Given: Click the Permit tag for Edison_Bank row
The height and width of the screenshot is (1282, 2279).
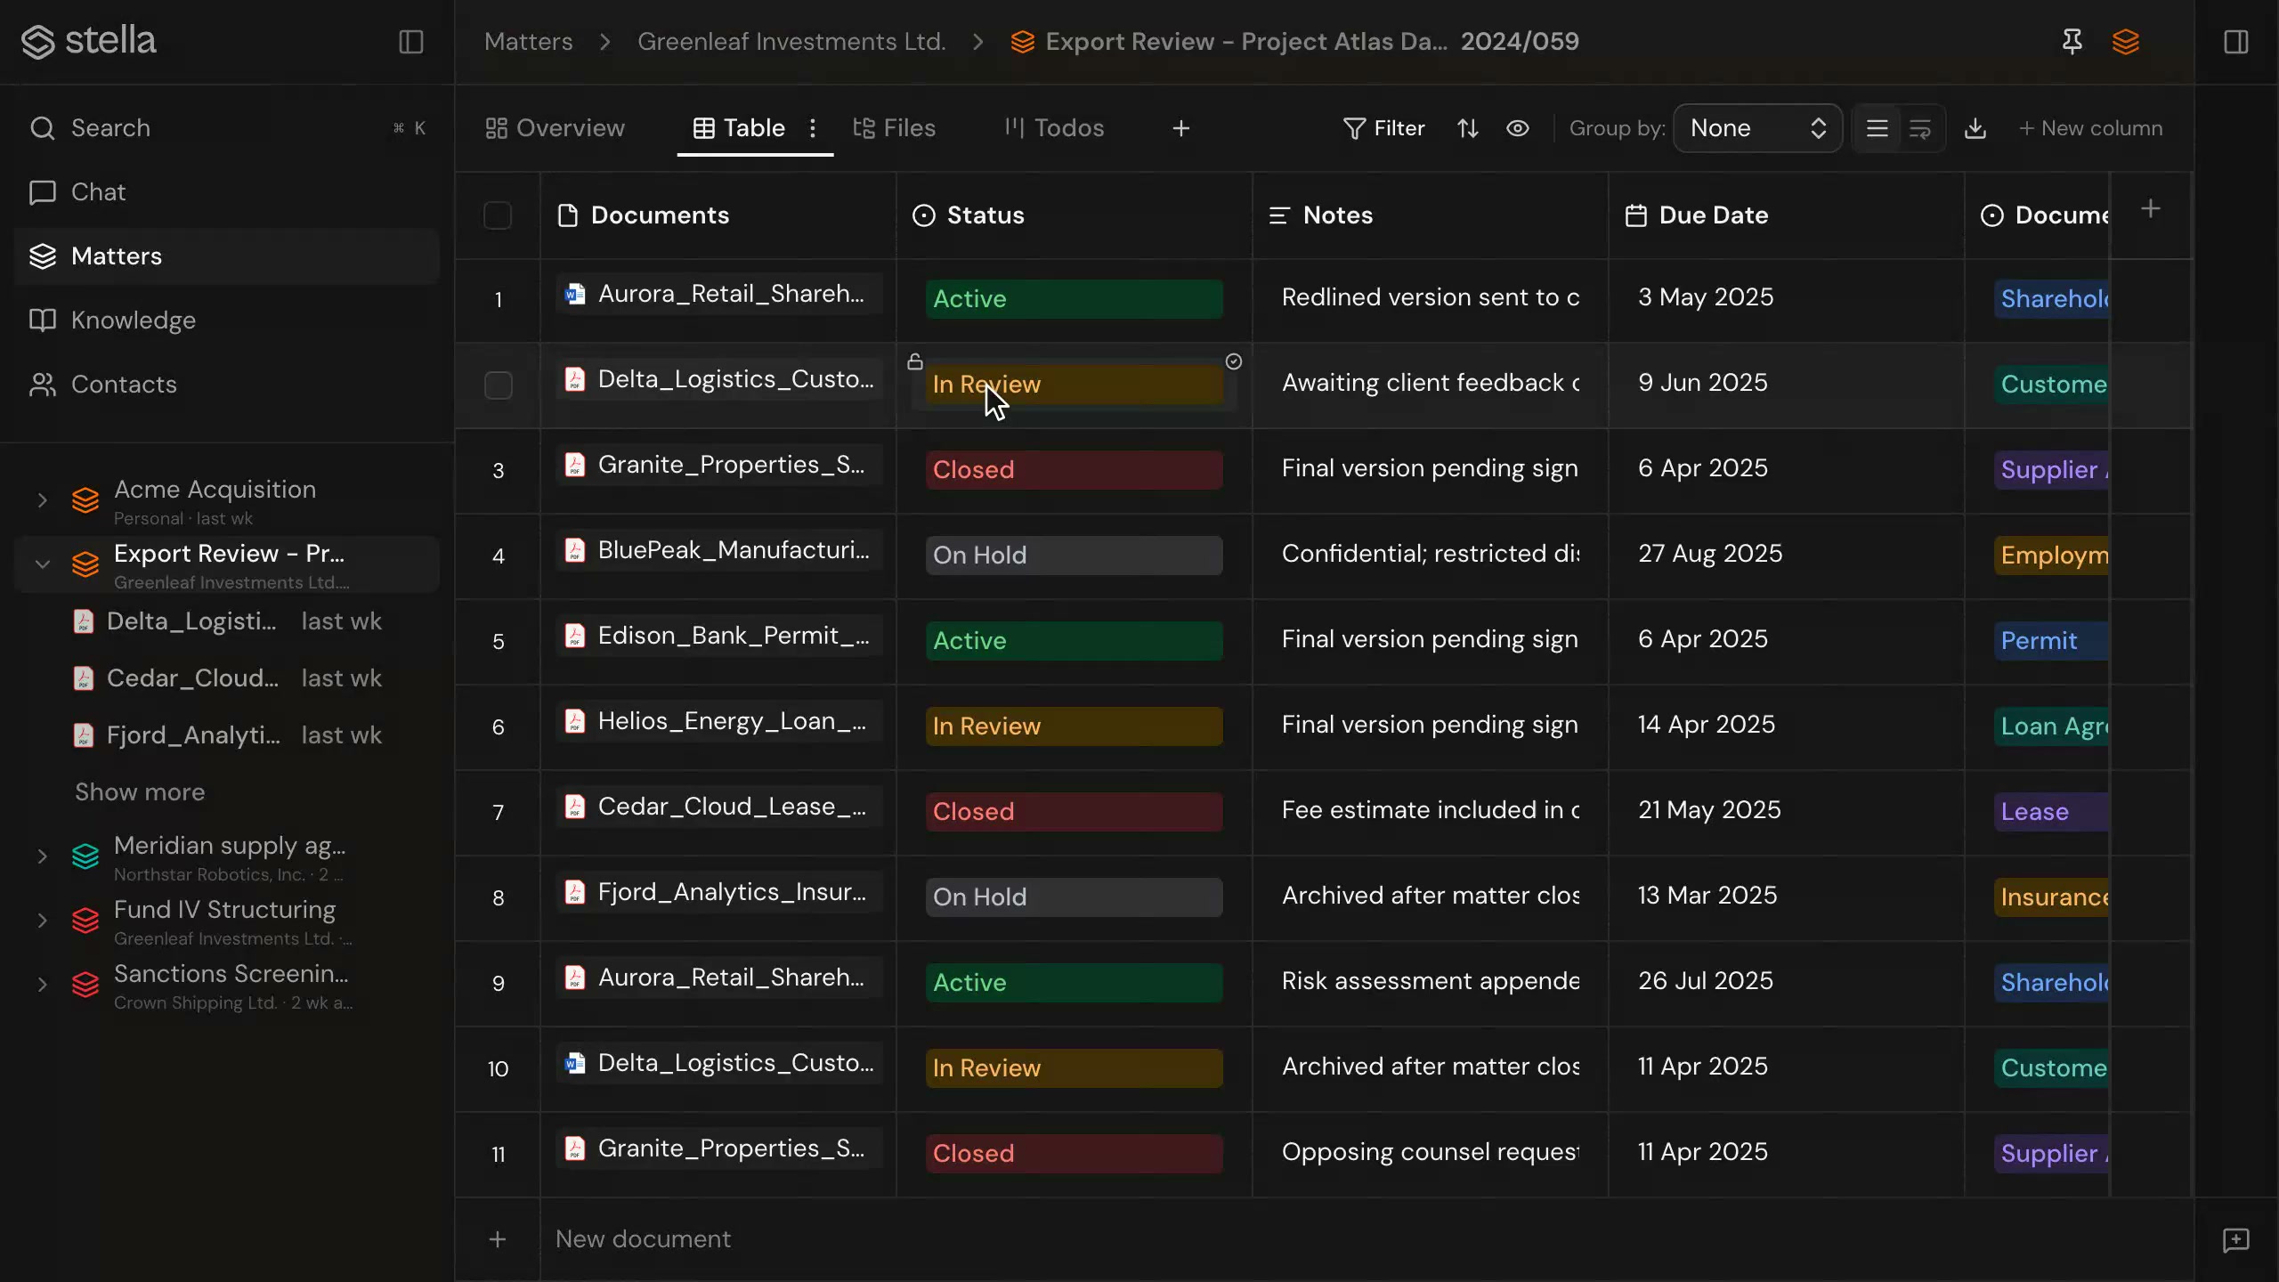Looking at the screenshot, I should pos(2051,641).
